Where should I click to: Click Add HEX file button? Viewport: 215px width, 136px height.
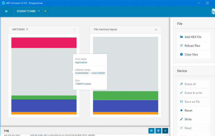[x=194, y=37]
